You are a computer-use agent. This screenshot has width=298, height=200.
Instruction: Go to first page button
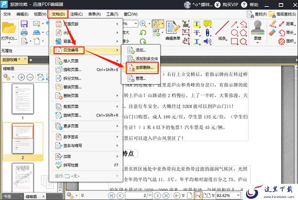pos(111,195)
